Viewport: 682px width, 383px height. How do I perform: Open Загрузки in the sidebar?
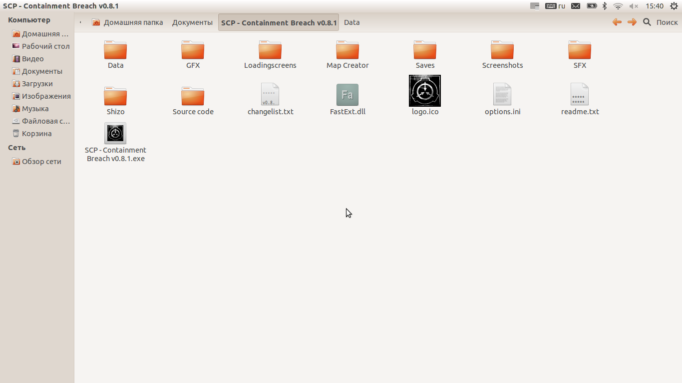click(32, 84)
